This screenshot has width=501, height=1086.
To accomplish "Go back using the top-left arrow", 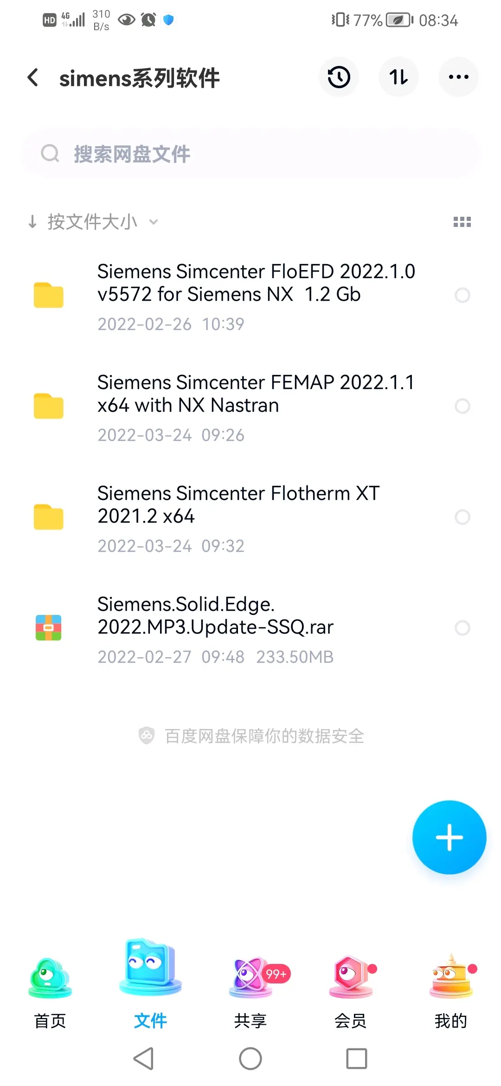I will coord(33,78).
